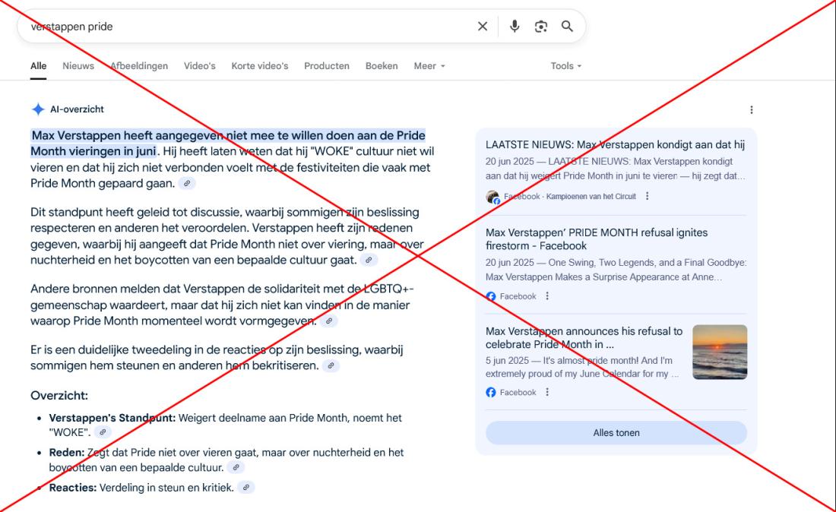Submit search using the magnifying glass icon
Screen dimensions: 836x512
coord(567,26)
